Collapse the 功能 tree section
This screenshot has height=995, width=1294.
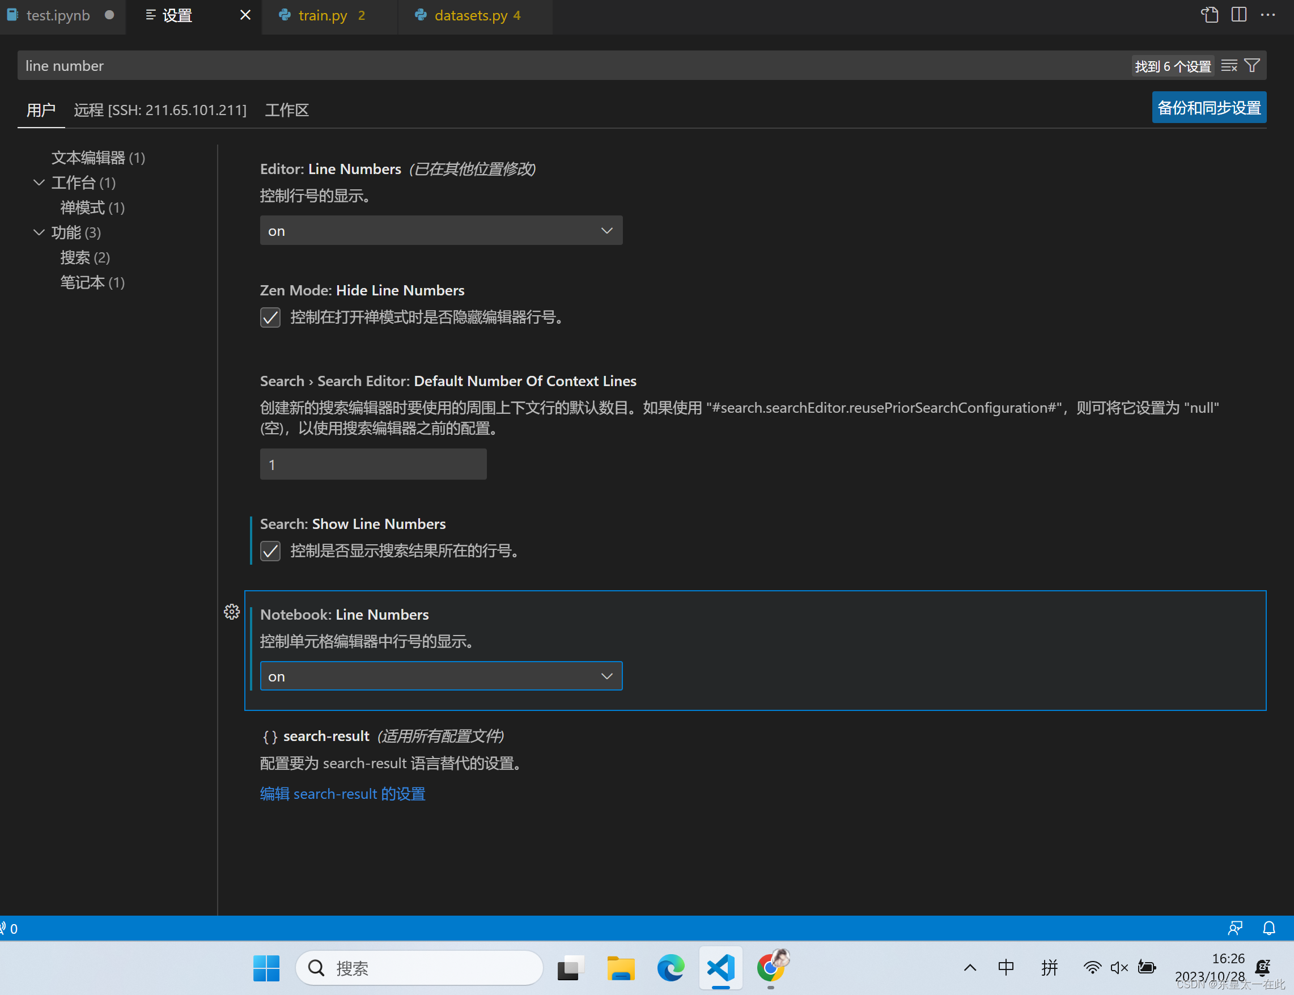(39, 232)
